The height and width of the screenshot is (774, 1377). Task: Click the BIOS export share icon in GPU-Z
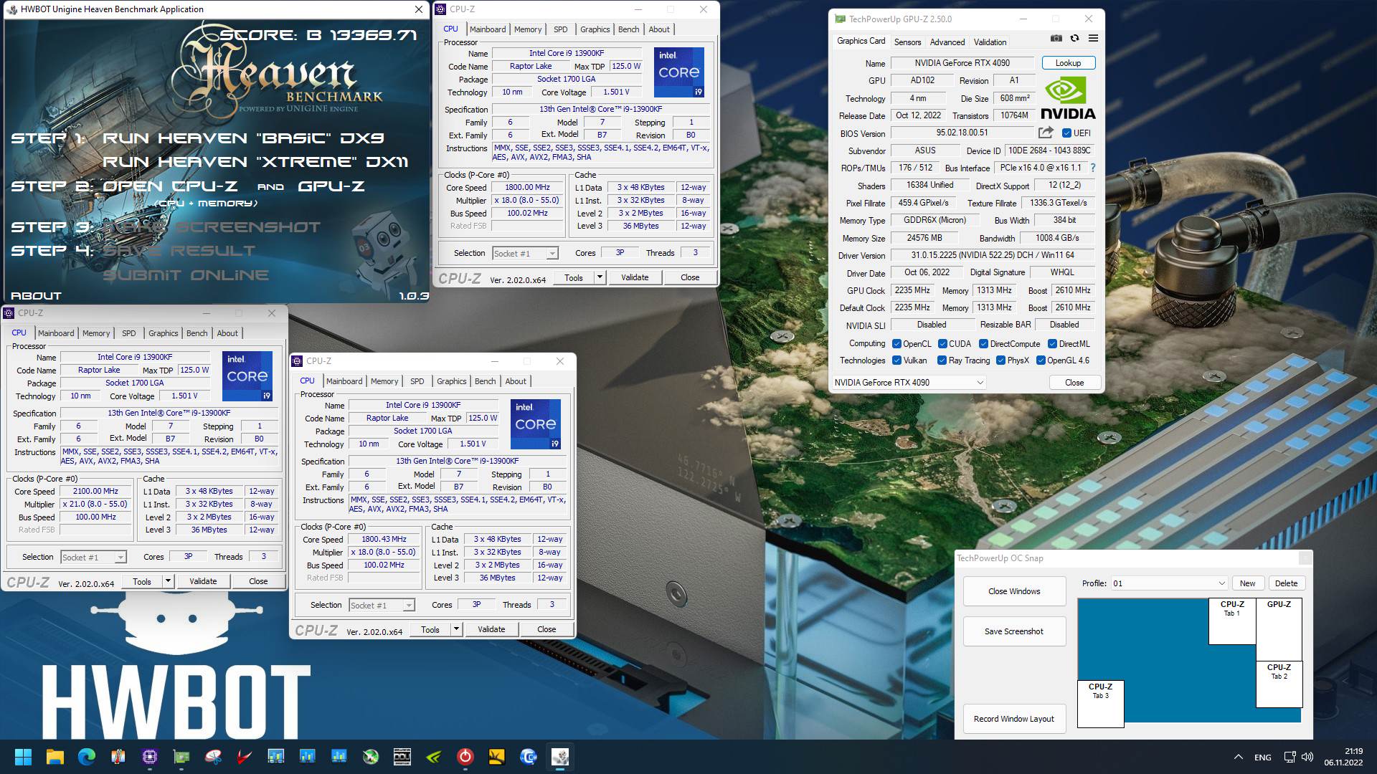[x=1046, y=133]
